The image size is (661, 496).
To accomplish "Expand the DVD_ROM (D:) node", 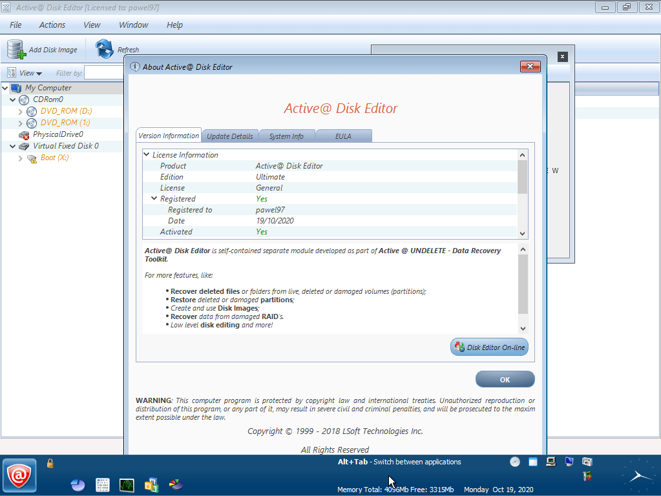I will [x=20, y=112].
